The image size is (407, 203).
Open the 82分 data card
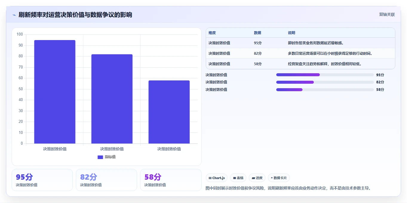point(106,180)
